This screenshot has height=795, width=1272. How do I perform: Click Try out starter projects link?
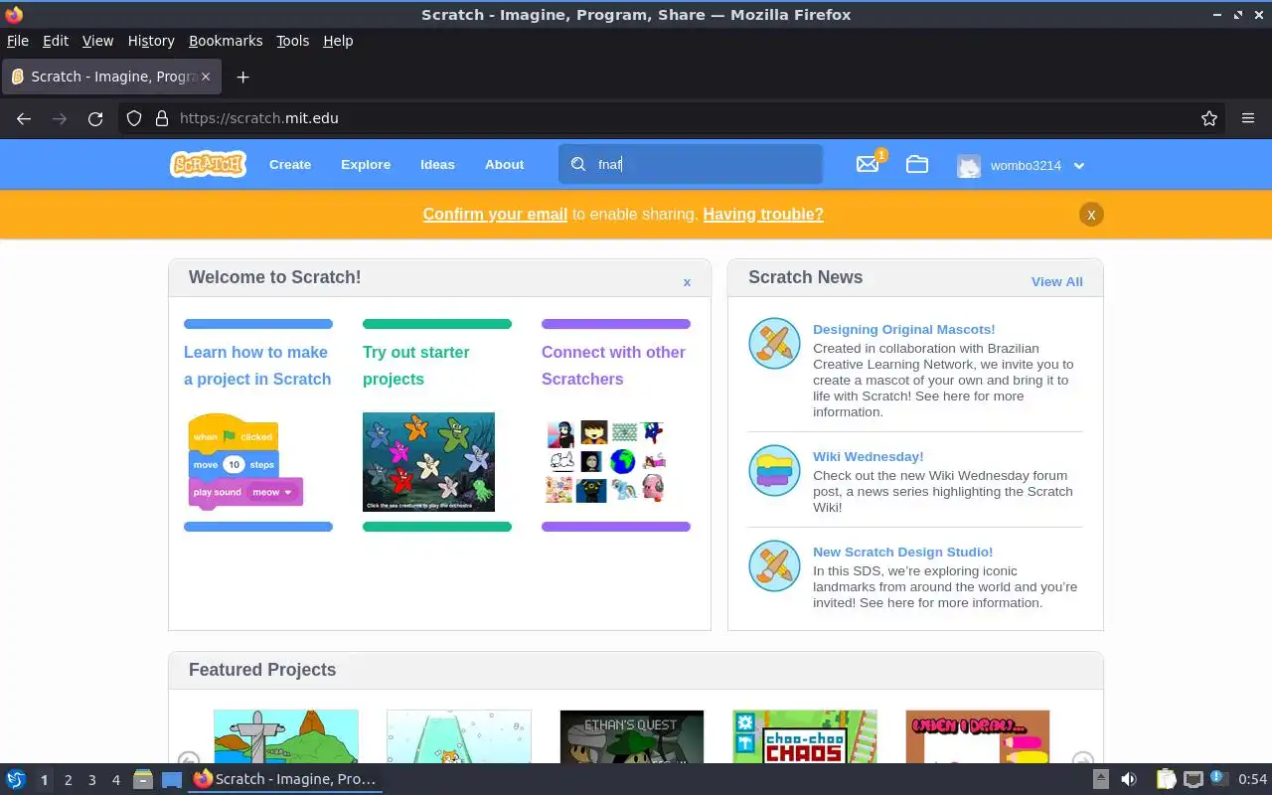click(x=416, y=365)
